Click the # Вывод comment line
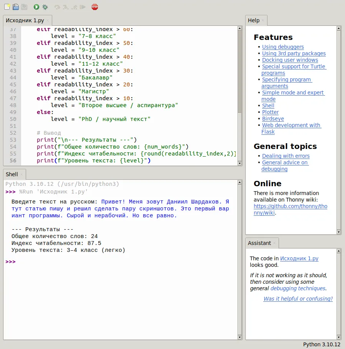This screenshot has width=345, height=349. coord(49,133)
